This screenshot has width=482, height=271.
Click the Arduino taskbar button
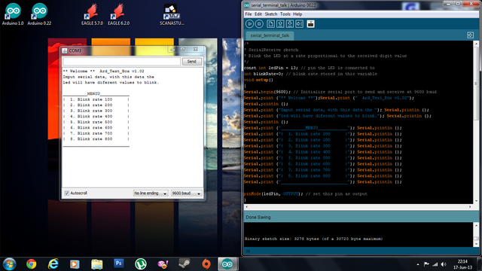pos(227,264)
